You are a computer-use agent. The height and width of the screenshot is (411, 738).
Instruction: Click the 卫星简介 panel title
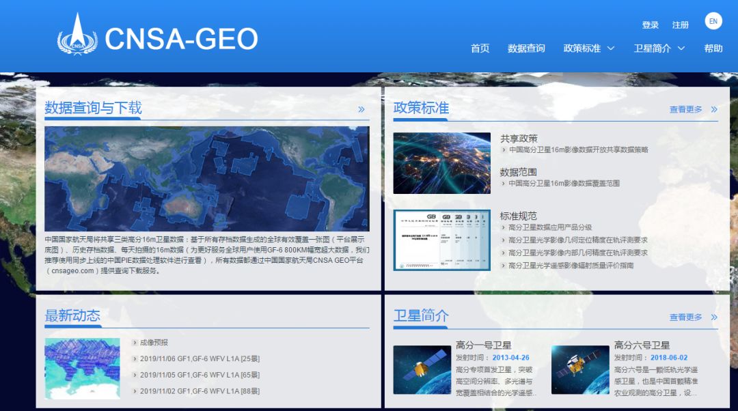pyautogui.click(x=421, y=315)
